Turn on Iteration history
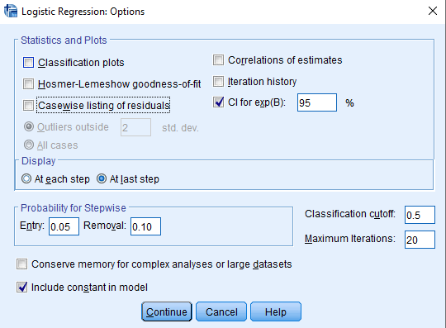This screenshot has height=328, width=446. 218,82
